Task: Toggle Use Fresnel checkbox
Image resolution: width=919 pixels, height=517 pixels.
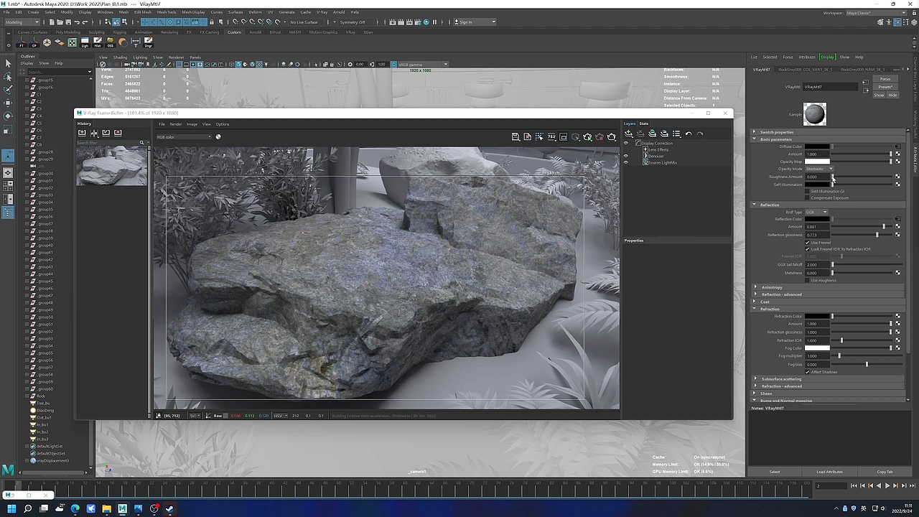Action: (x=808, y=243)
